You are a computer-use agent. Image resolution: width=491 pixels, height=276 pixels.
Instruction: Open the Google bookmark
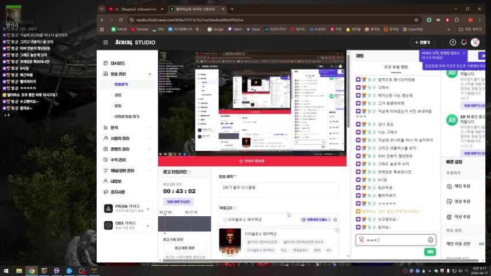(x=215, y=29)
